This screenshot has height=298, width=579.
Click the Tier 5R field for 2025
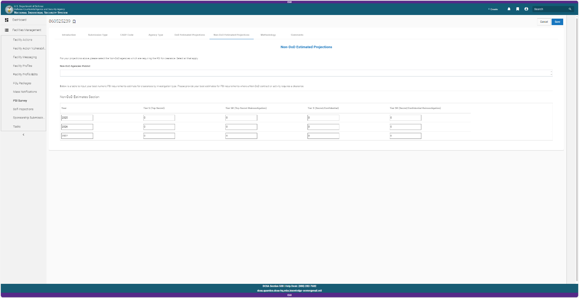241,118
